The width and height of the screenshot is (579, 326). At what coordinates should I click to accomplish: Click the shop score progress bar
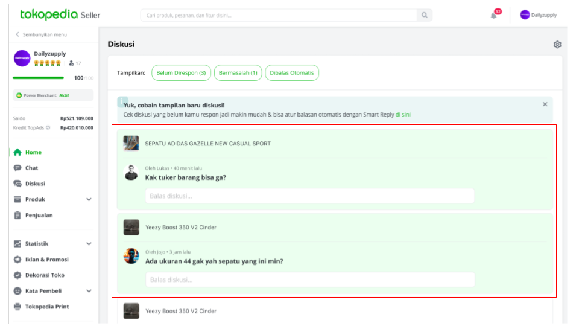click(38, 78)
